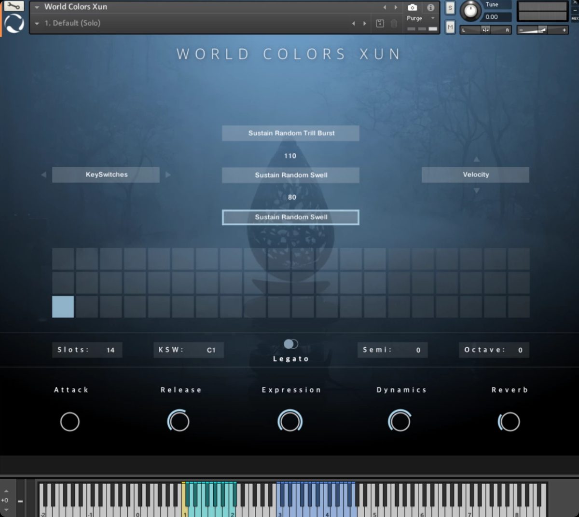This screenshot has width=579, height=517.
Task: Open the Velocity mode selector
Action: (475, 175)
